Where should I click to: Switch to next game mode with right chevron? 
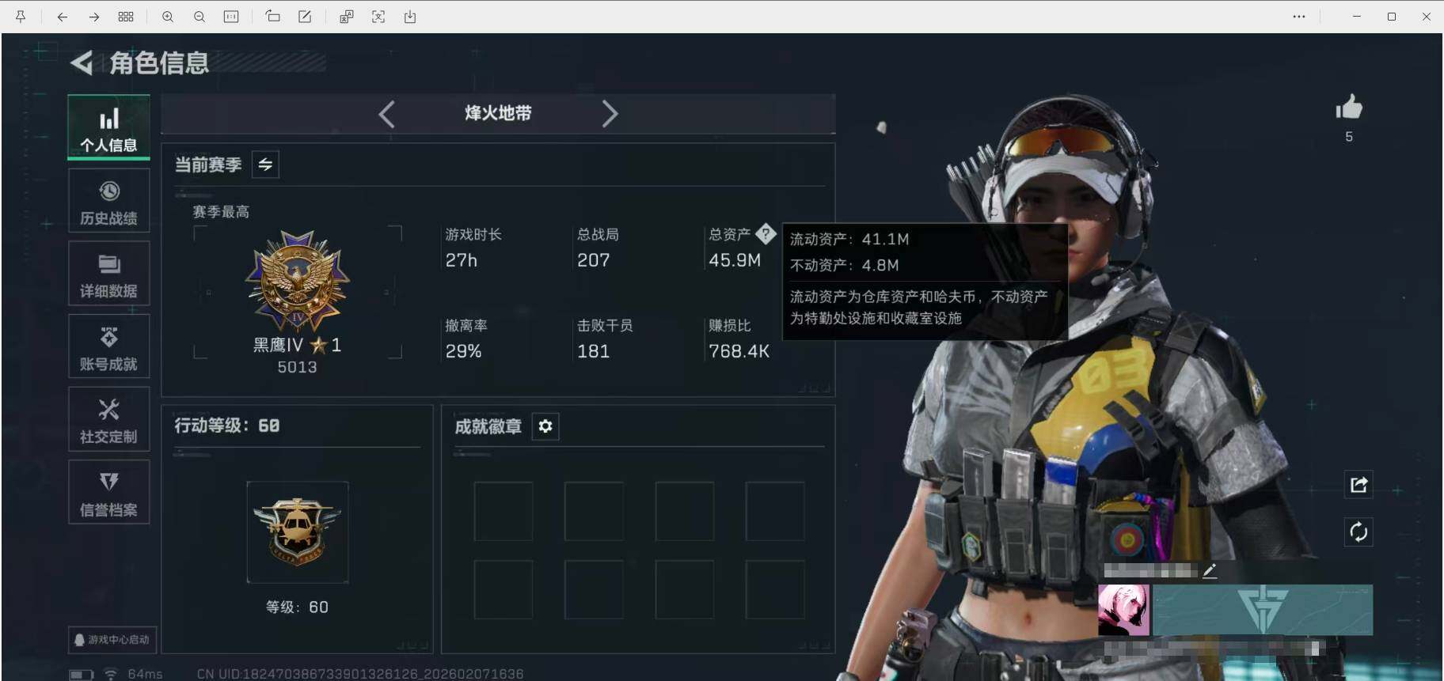610,114
